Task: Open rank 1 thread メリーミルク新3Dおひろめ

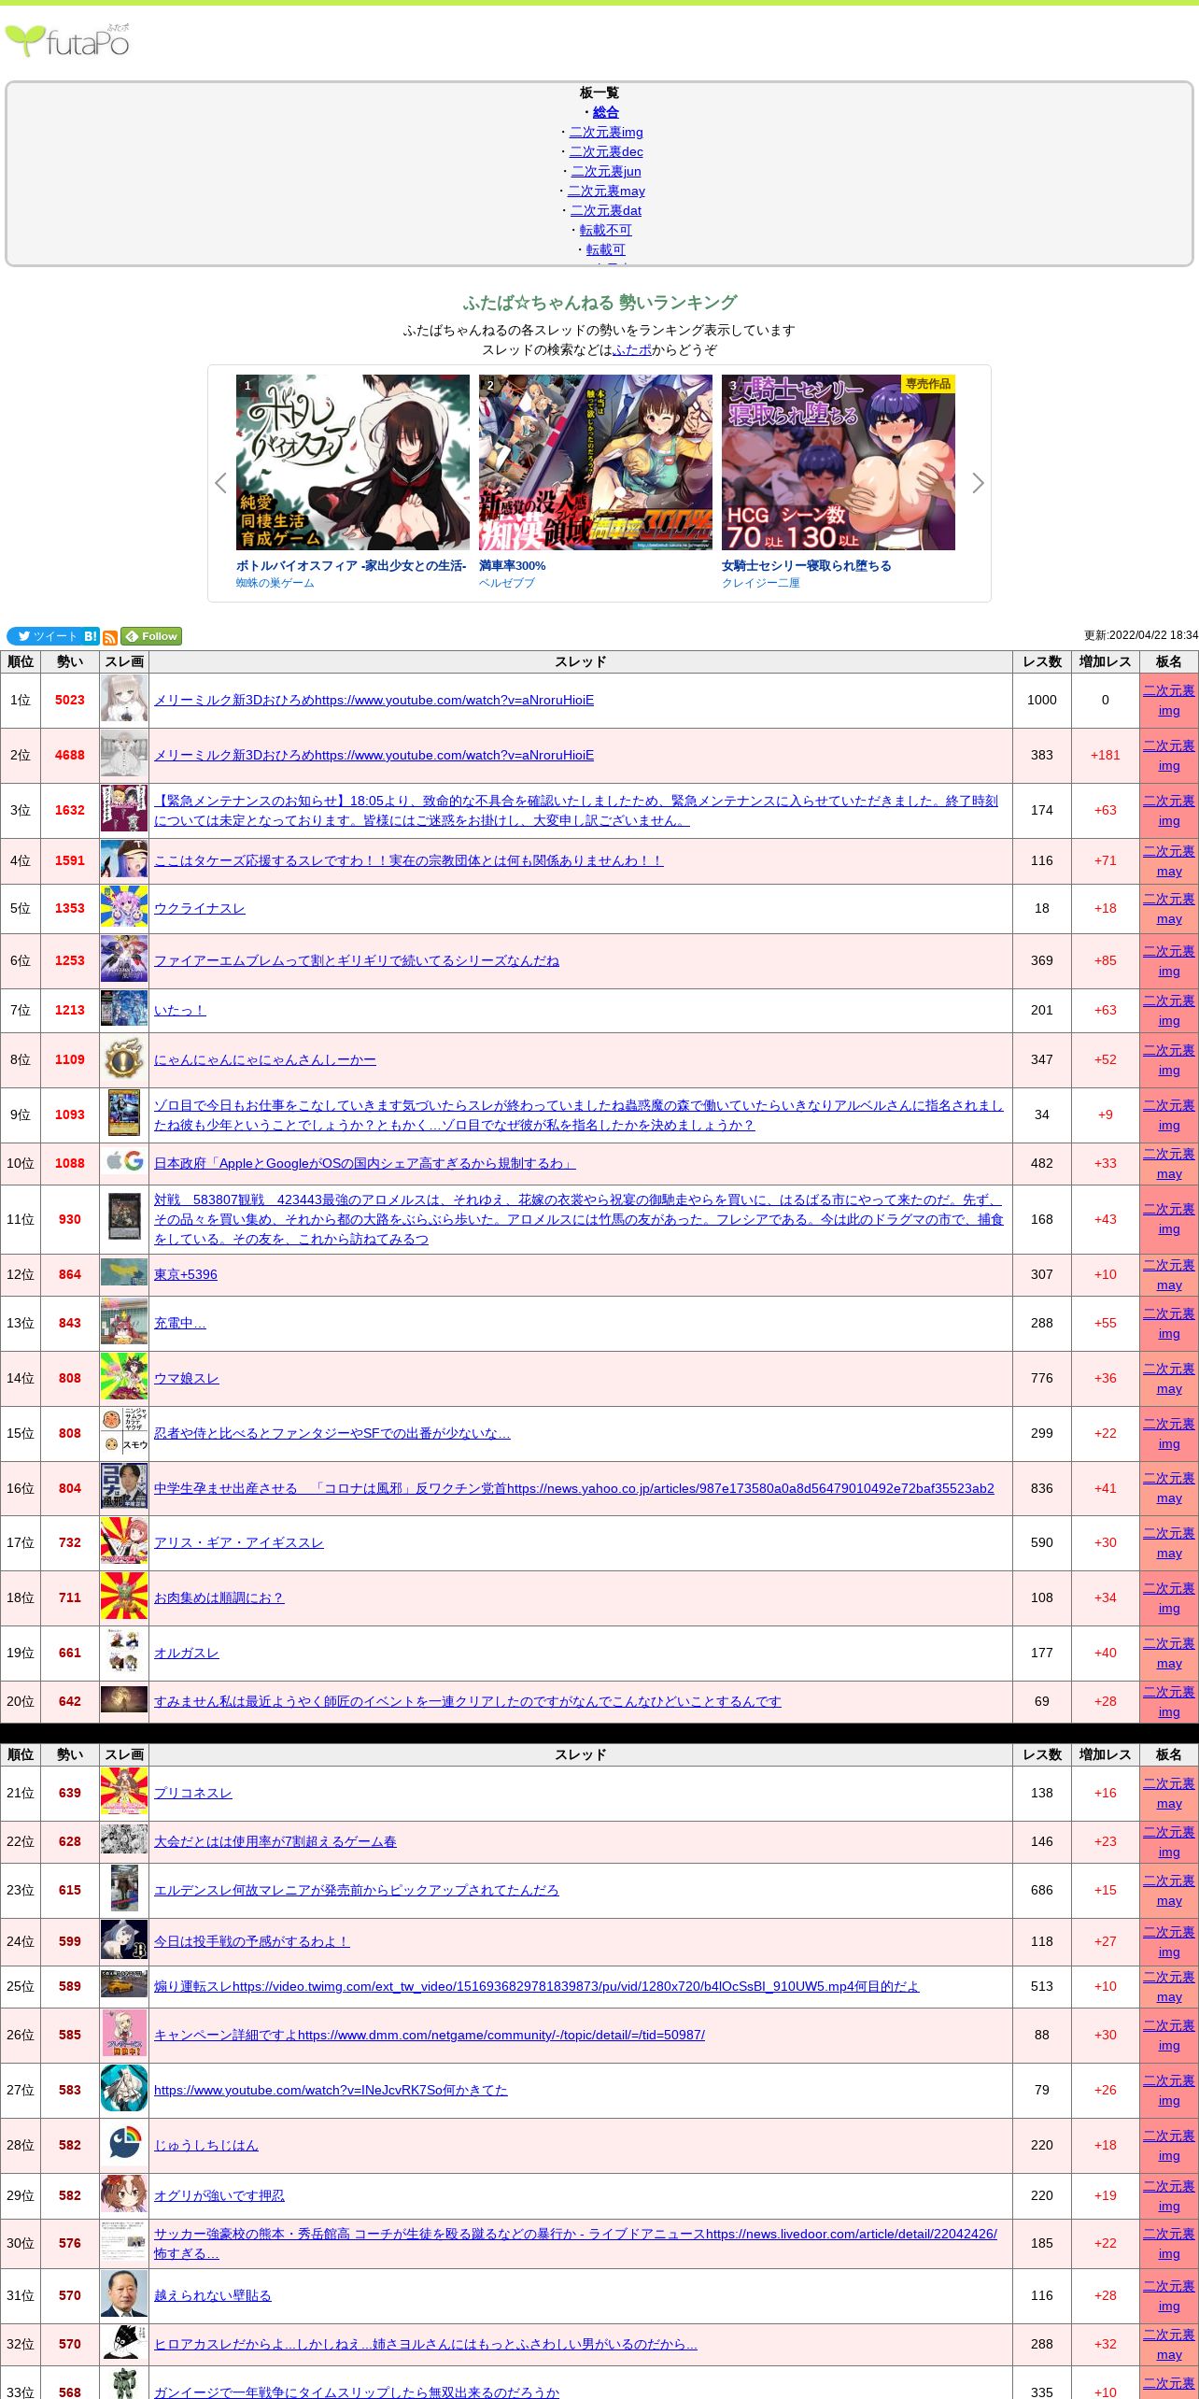Action: click(x=374, y=700)
